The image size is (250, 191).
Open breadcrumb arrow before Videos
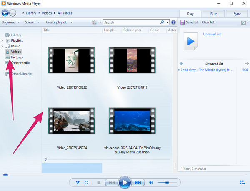(x=39, y=13)
